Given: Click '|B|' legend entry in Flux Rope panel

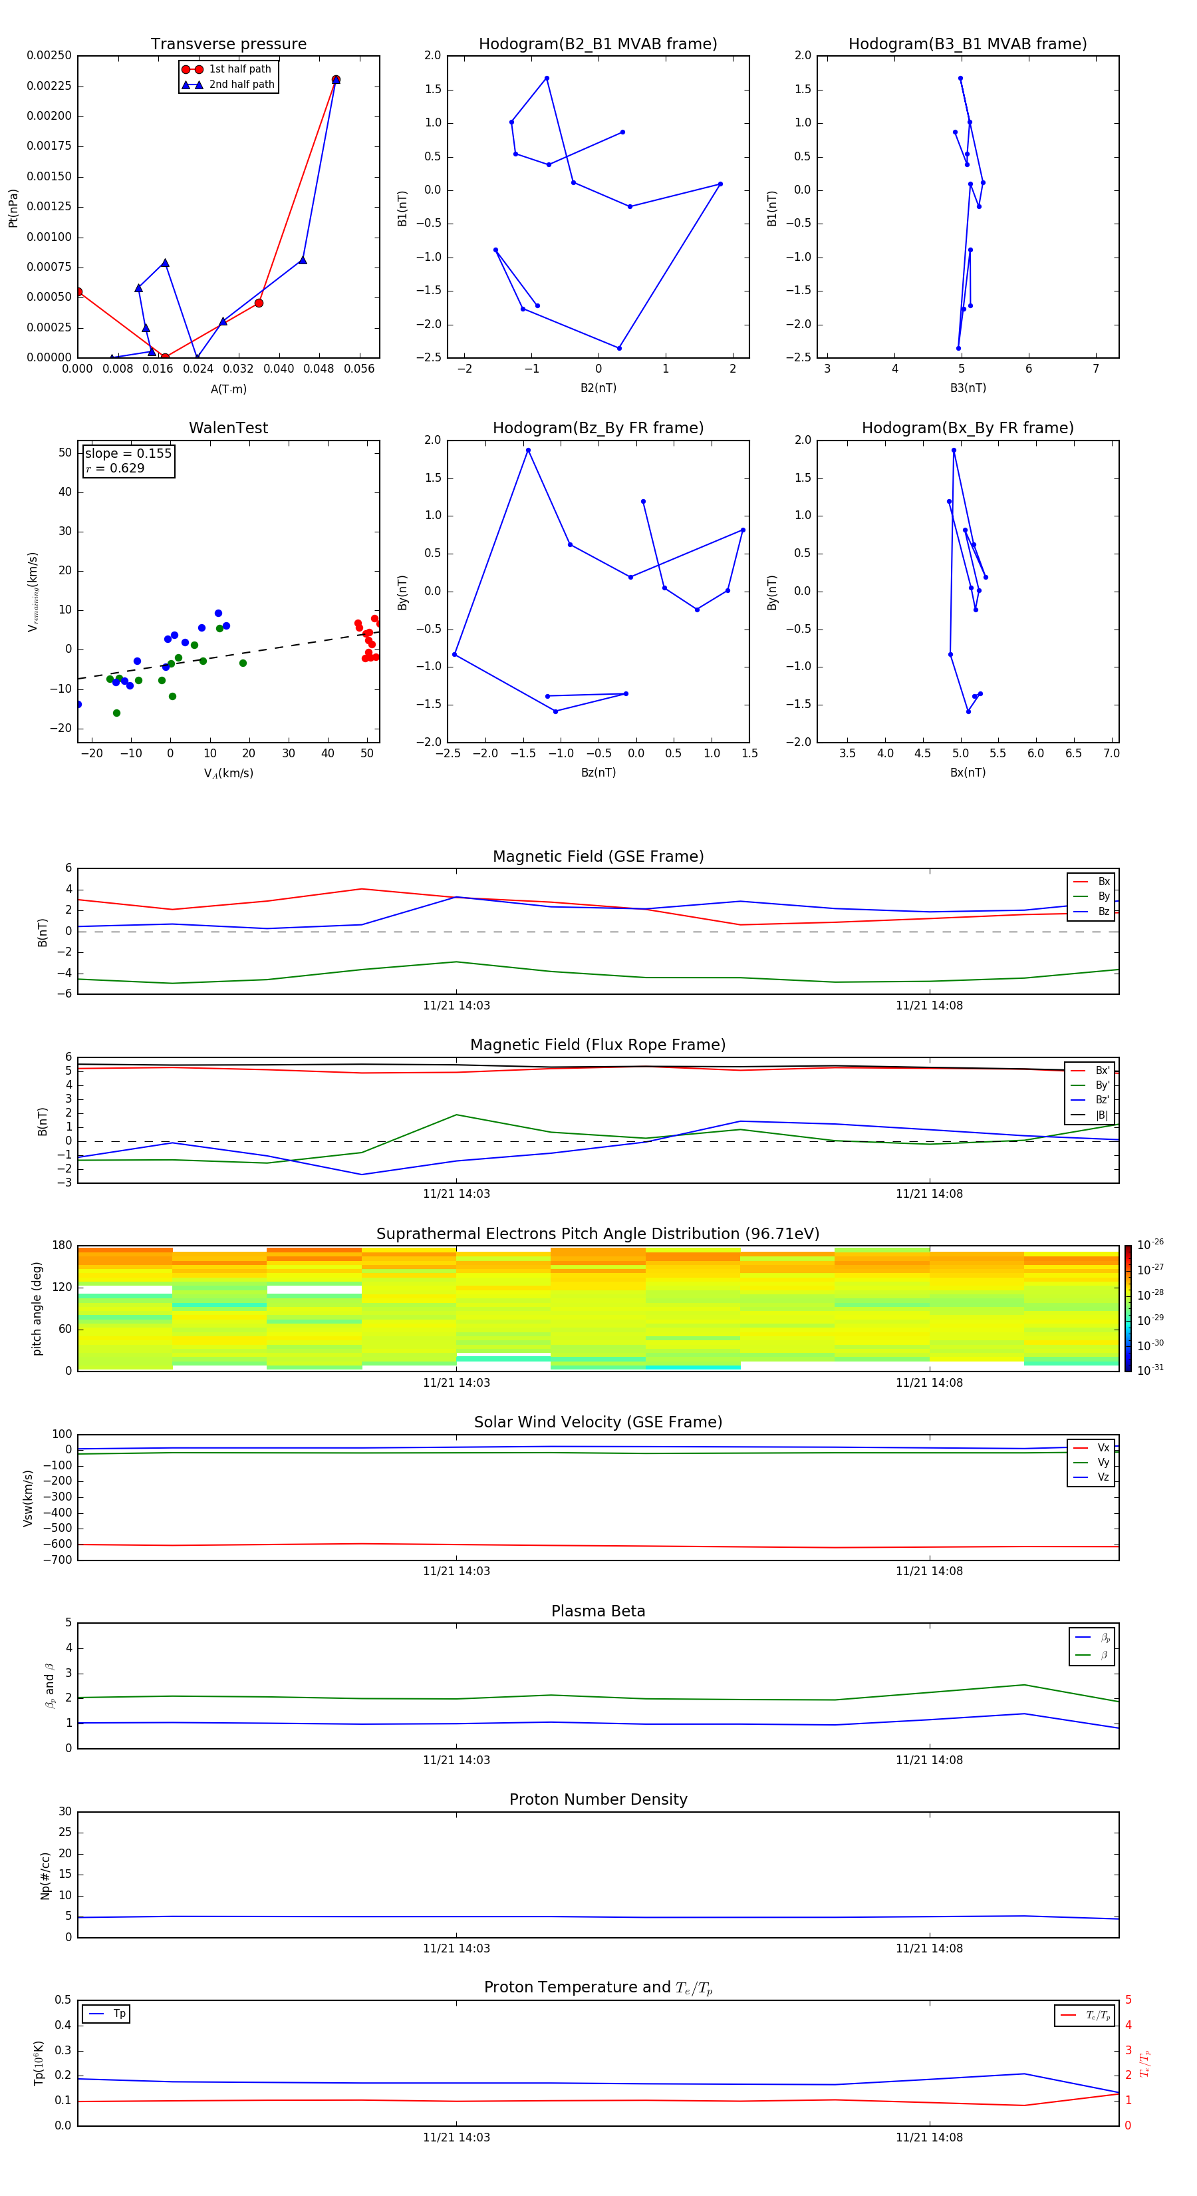Looking at the screenshot, I should [1090, 1115].
